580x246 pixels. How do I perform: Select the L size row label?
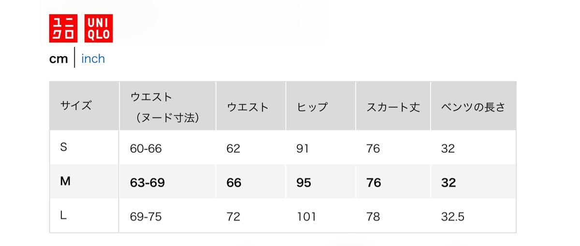point(63,217)
